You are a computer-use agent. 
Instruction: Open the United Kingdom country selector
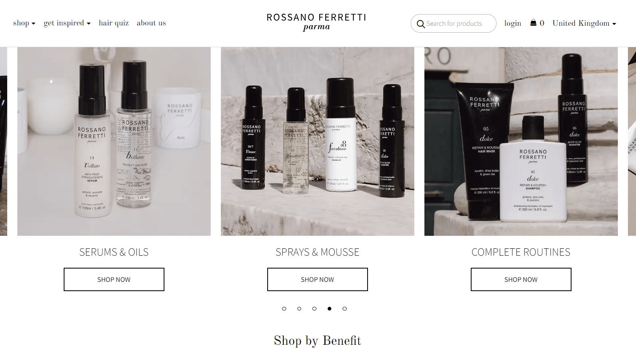(x=584, y=23)
